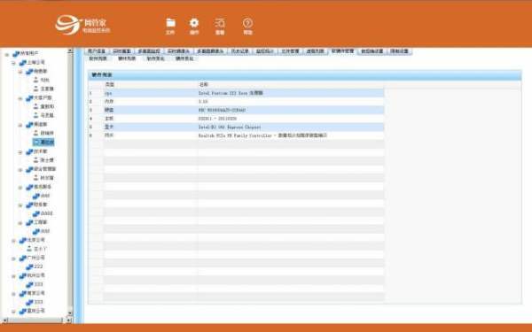Collapse the 大客户部 tree node
The image size is (532, 332).
point(20,98)
